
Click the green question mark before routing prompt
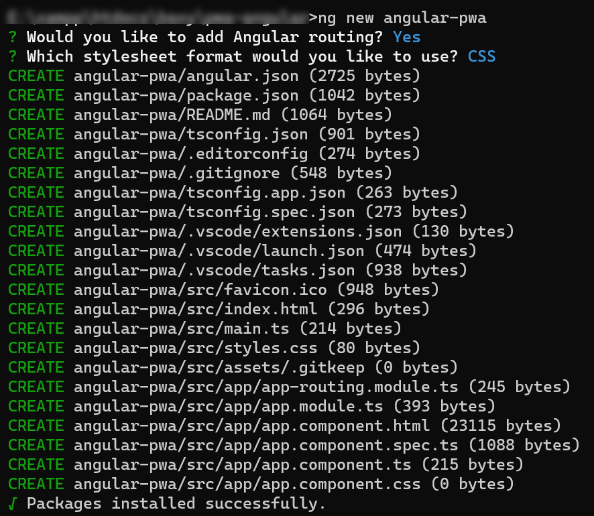click(13, 37)
